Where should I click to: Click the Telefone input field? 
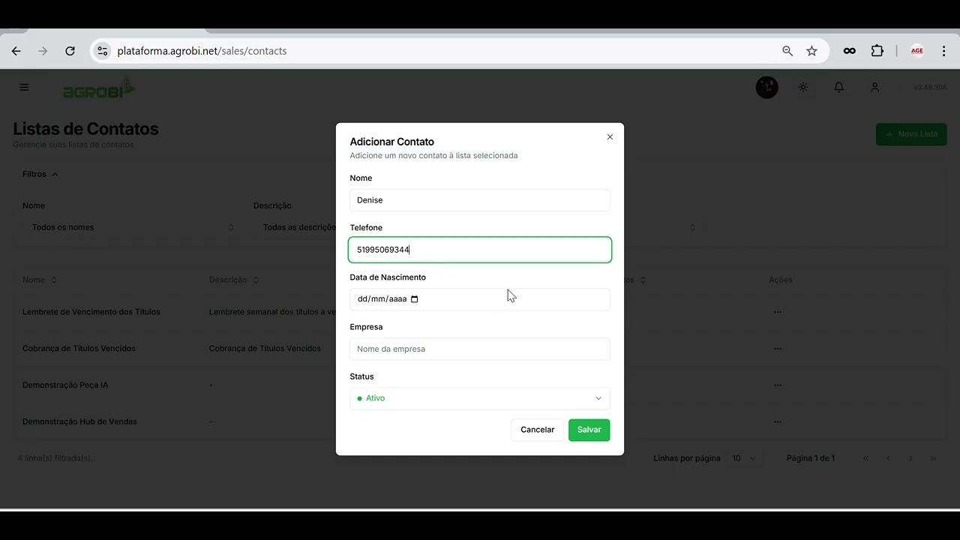[x=480, y=250]
